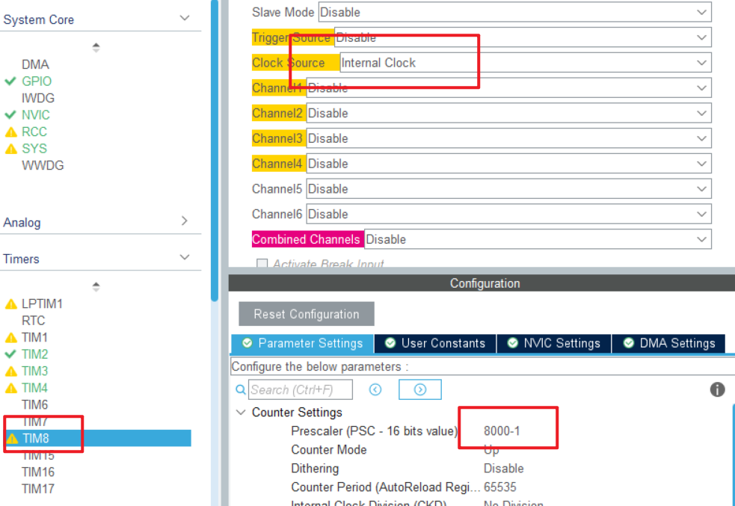735x506 pixels.
Task: Select TIM16 in the Timers list
Action: pyautogui.click(x=38, y=472)
